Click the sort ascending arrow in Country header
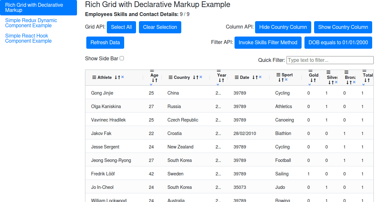The height and width of the screenshot is (202, 385). [x=197, y=77]
